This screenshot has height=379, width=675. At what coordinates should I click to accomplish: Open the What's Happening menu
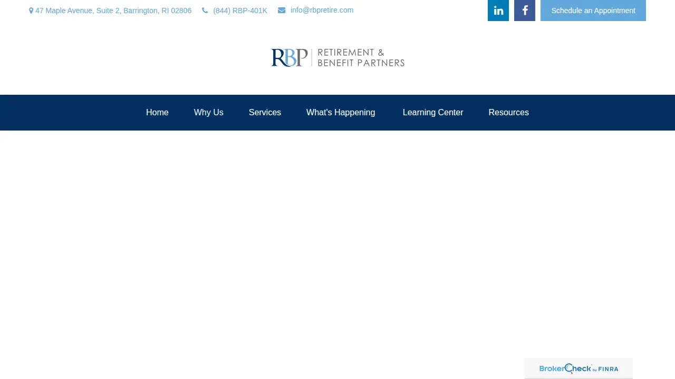click(x=341, y=113)
